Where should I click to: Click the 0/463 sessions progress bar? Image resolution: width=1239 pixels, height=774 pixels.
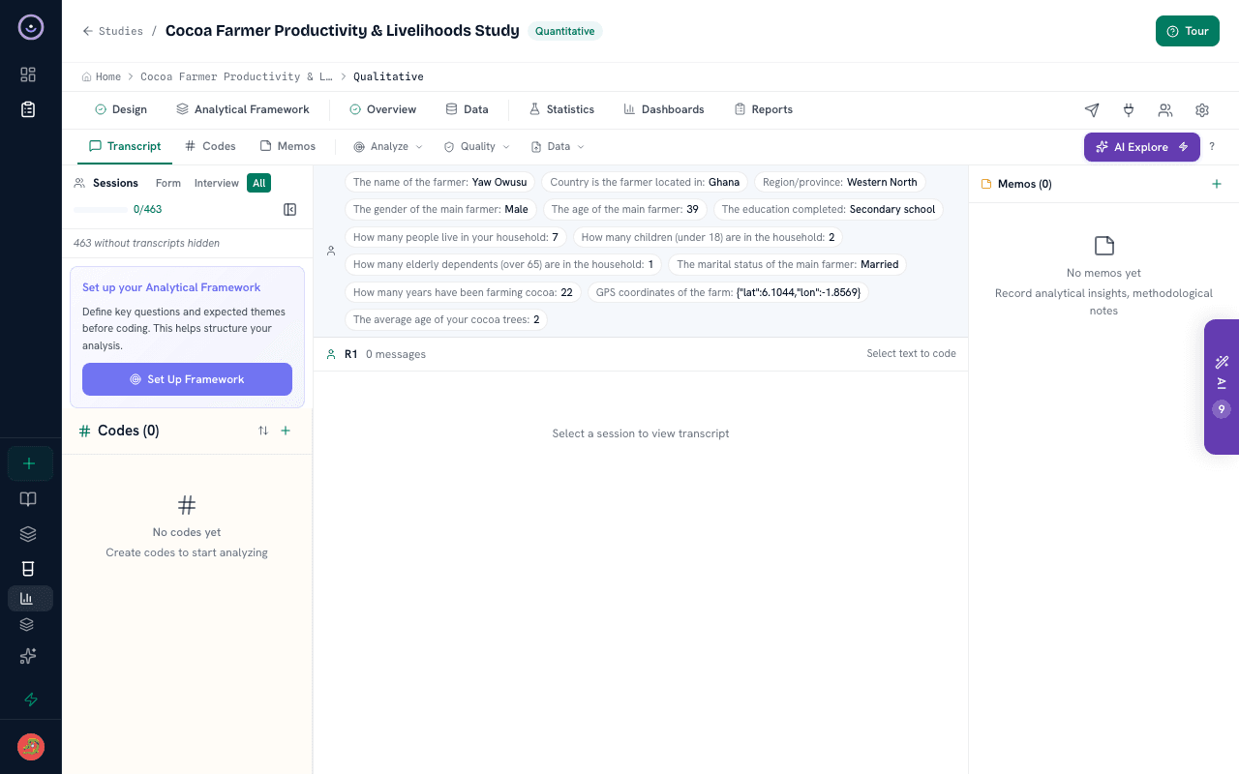(100, 210)
